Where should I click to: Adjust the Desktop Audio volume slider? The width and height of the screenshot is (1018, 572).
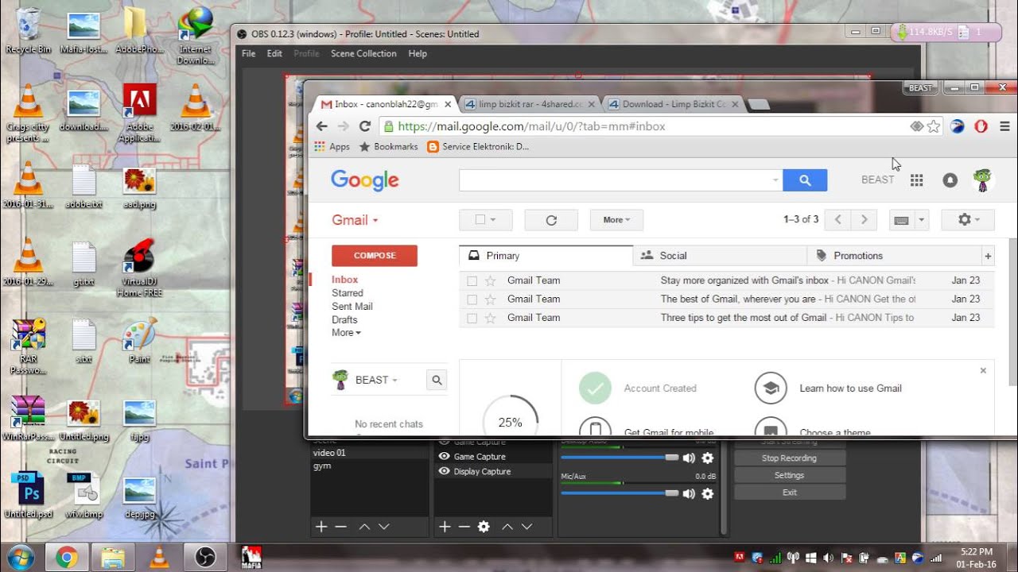pyautogui.click(x=620, y=458)
